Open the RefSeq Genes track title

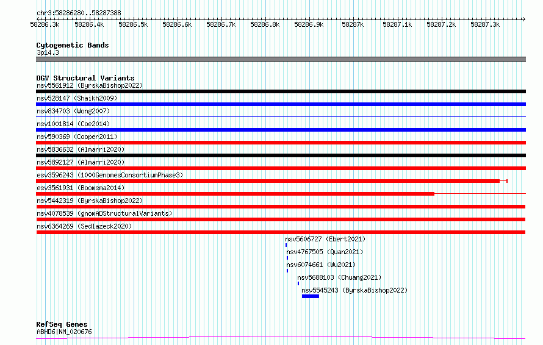point(62,324)
